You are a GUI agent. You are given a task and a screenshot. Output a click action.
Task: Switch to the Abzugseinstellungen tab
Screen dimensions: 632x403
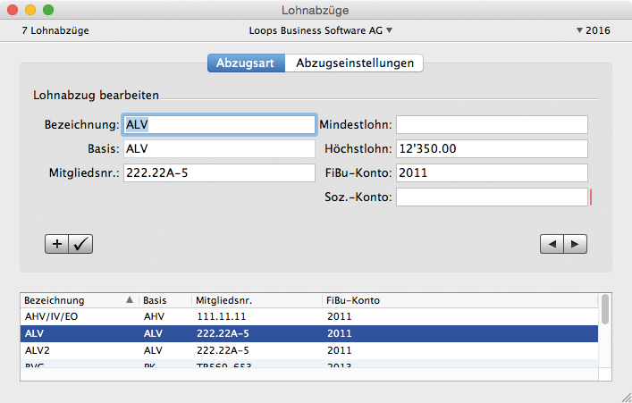pos(354,63)
